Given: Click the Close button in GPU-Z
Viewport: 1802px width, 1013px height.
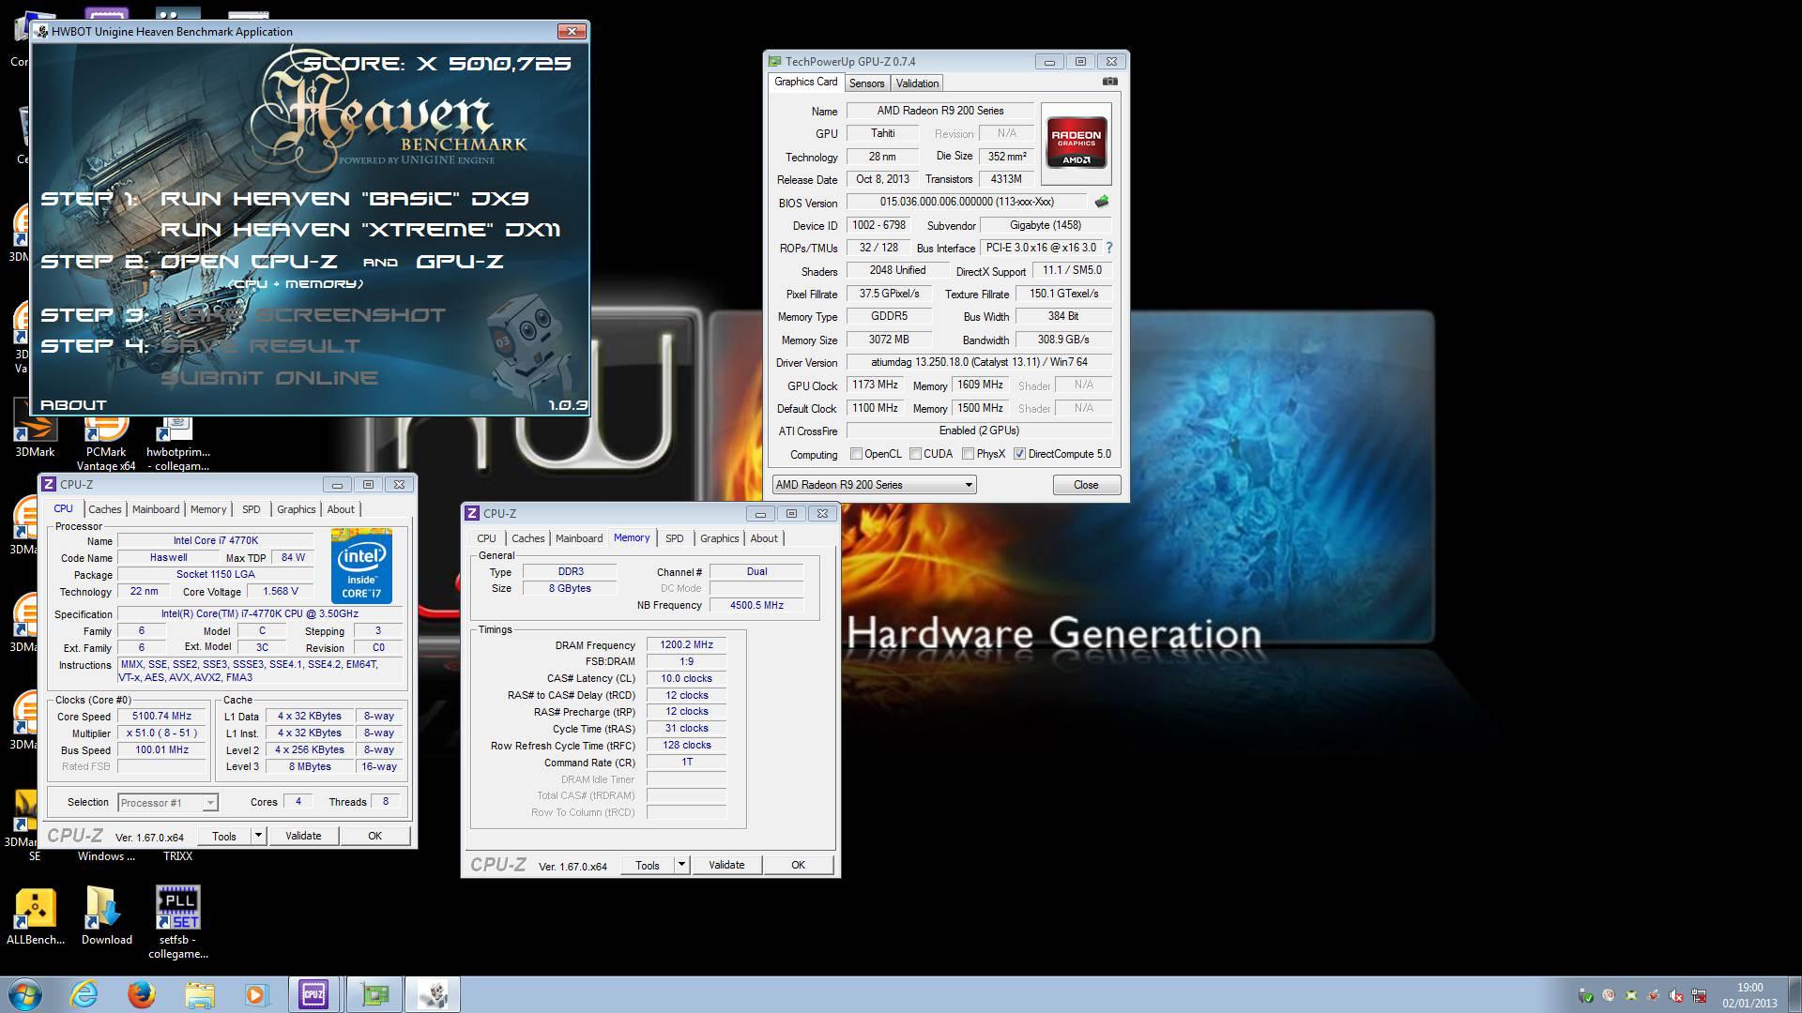Looking at the screenshot, I should click(x=1086, y=485).
